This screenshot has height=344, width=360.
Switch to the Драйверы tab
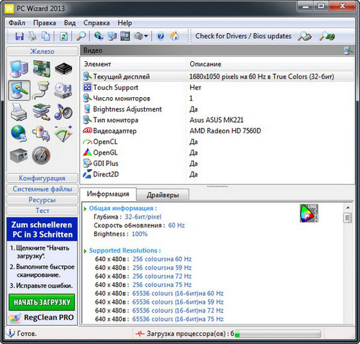click(163, 195)
